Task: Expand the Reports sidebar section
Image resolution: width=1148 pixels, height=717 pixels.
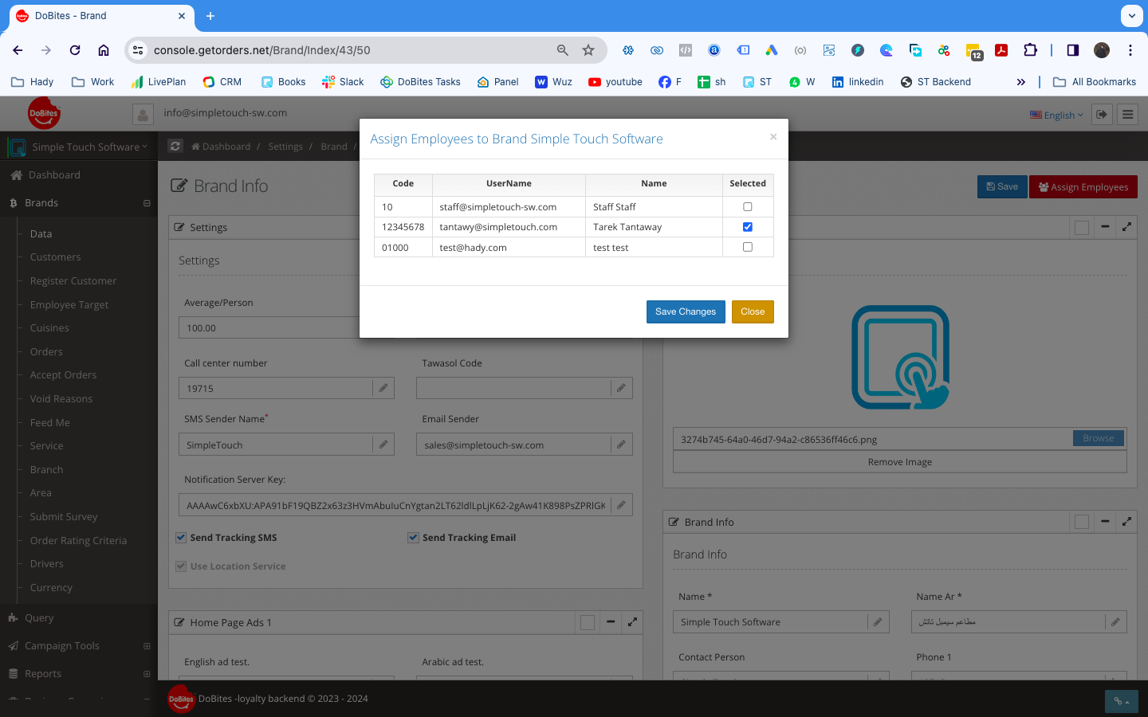Action: click(147, 674)
